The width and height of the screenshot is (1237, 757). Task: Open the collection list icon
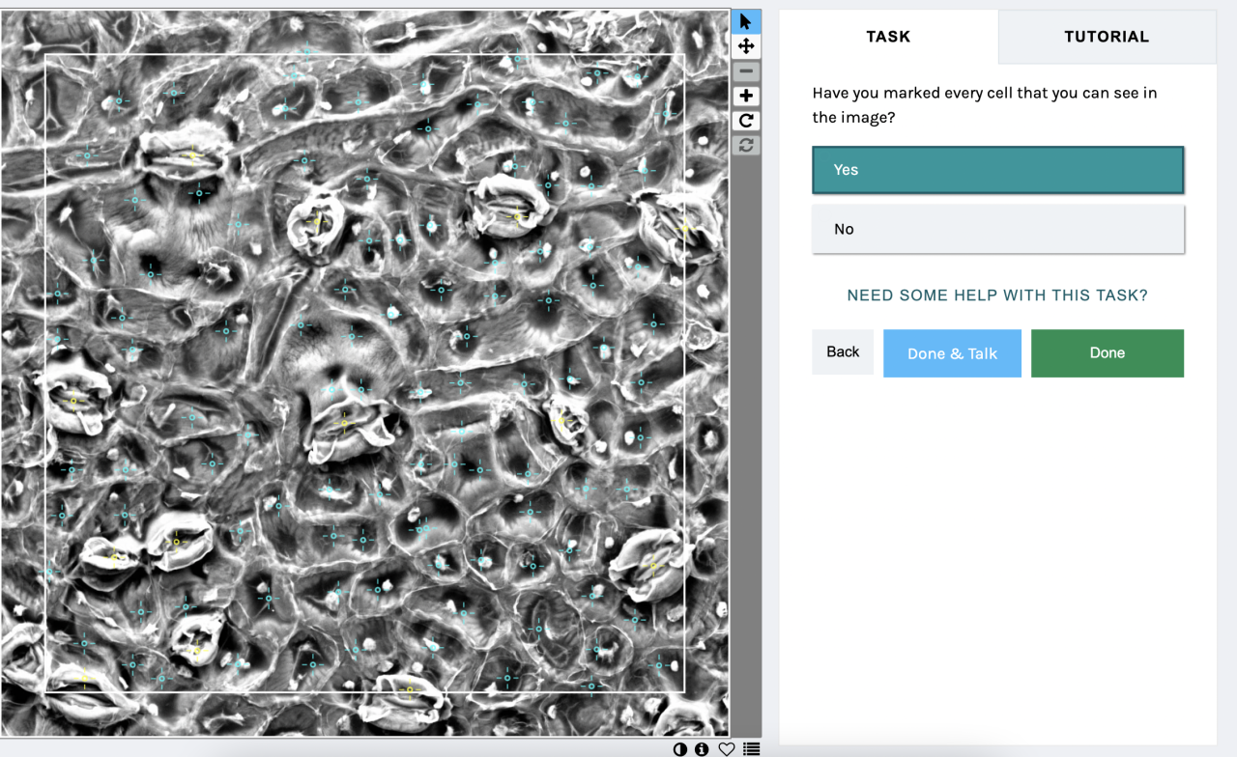click(x=752, y=749)
